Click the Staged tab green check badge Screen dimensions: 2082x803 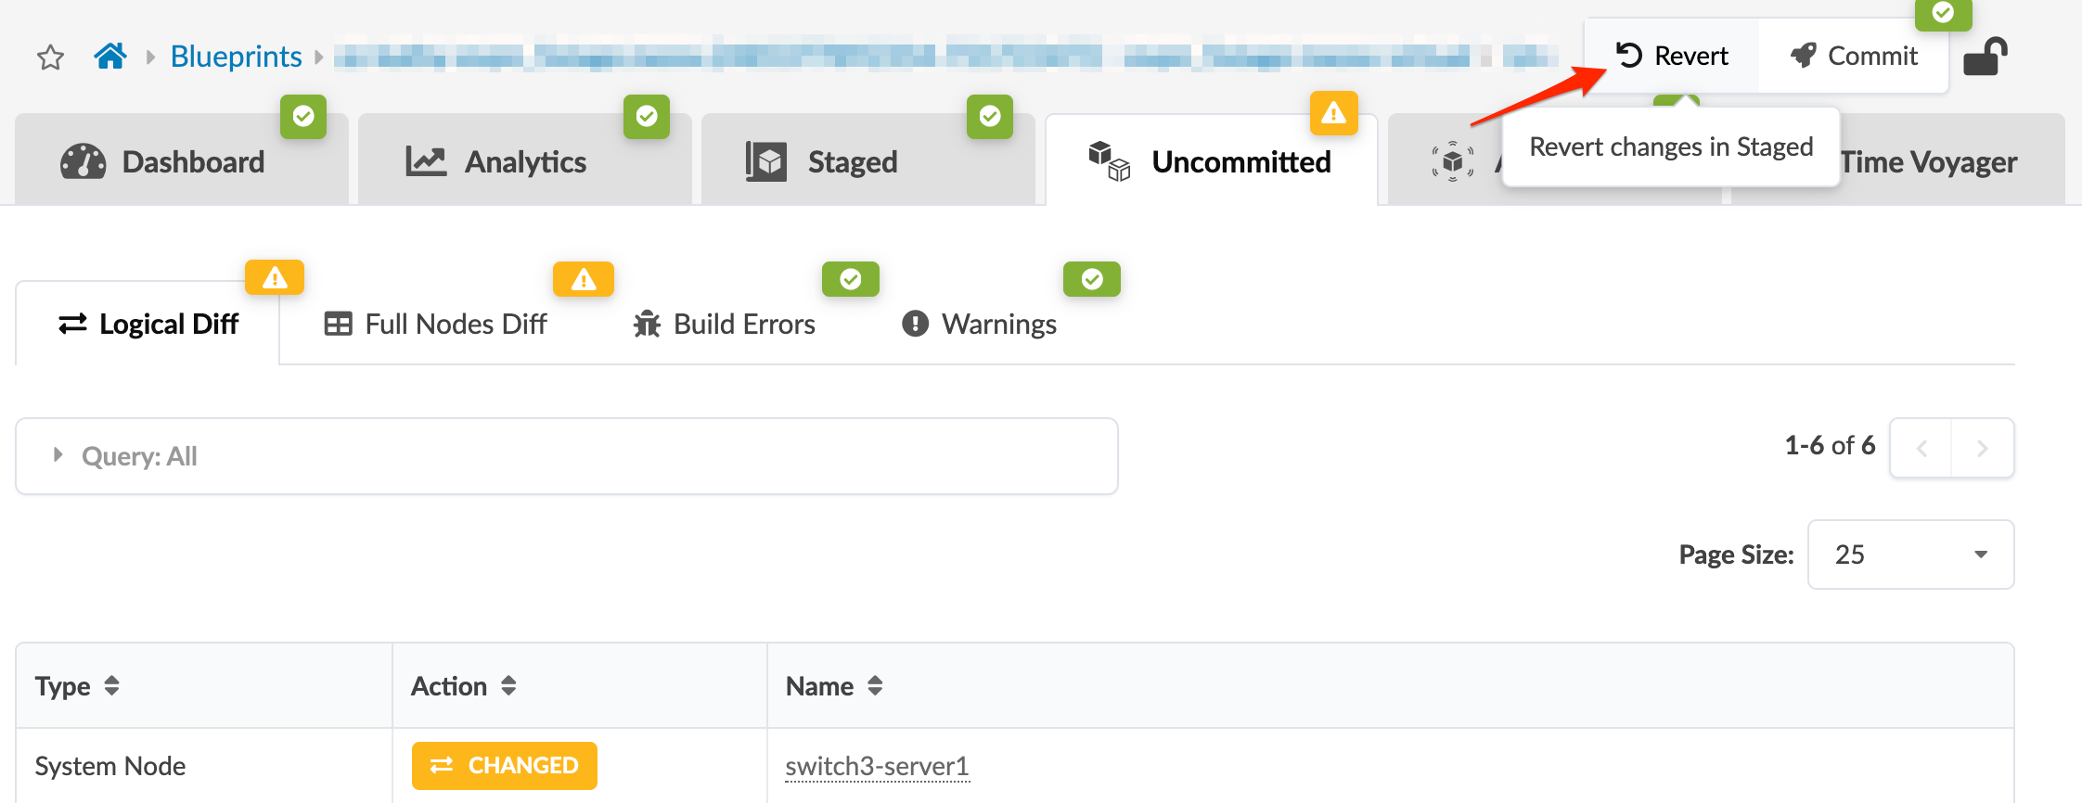tap(989, 116)
